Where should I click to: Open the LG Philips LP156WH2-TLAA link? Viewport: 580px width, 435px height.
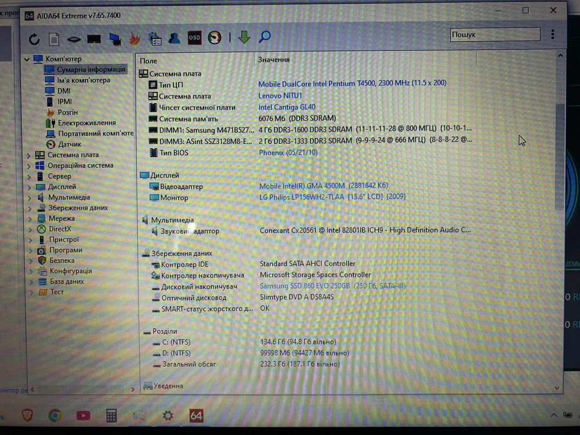tap(332, 197)
